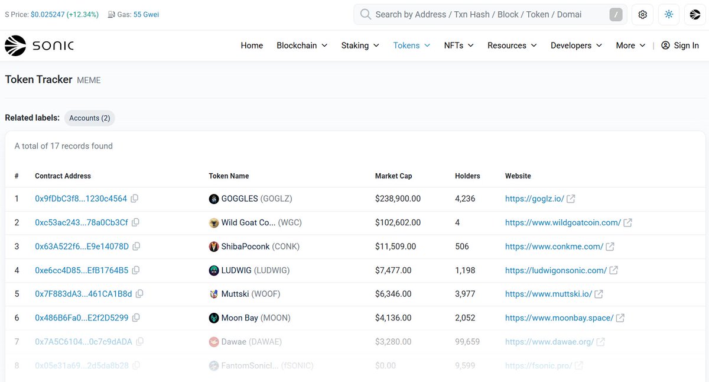
Task: Visit https://www.conkme.com/ website
Action: click(554, 246)
